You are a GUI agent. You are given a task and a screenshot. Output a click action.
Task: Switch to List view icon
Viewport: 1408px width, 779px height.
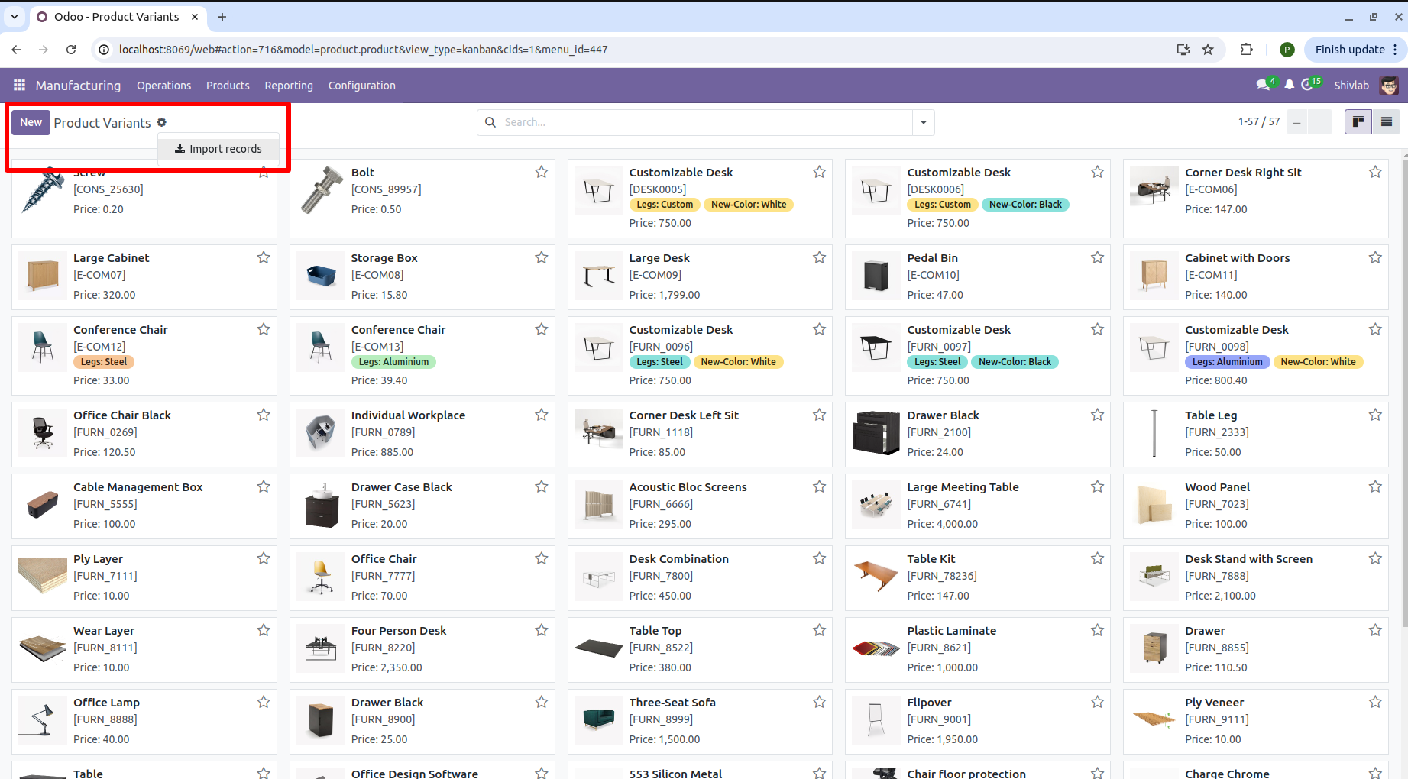pyautogui.click(x=1387, y=121)
